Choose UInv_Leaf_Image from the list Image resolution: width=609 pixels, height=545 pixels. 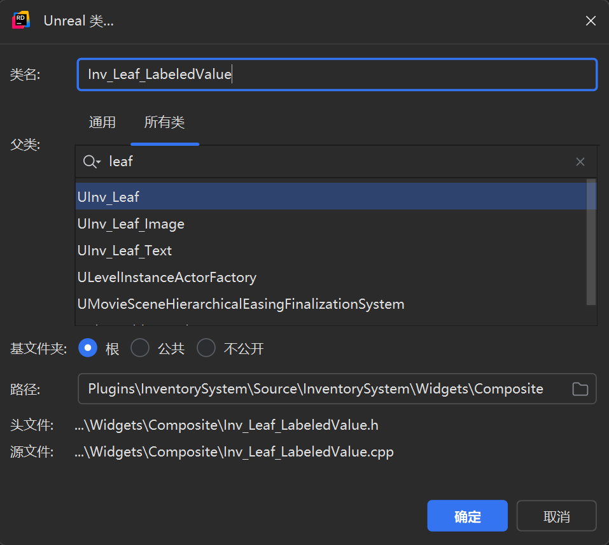point(330,223)
